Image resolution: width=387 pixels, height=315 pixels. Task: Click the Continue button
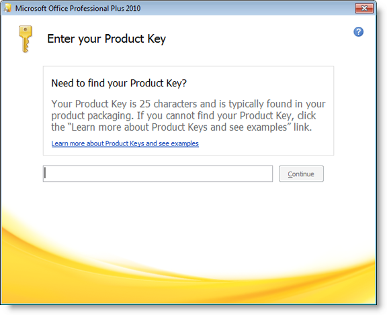click(x=301, y=174)
